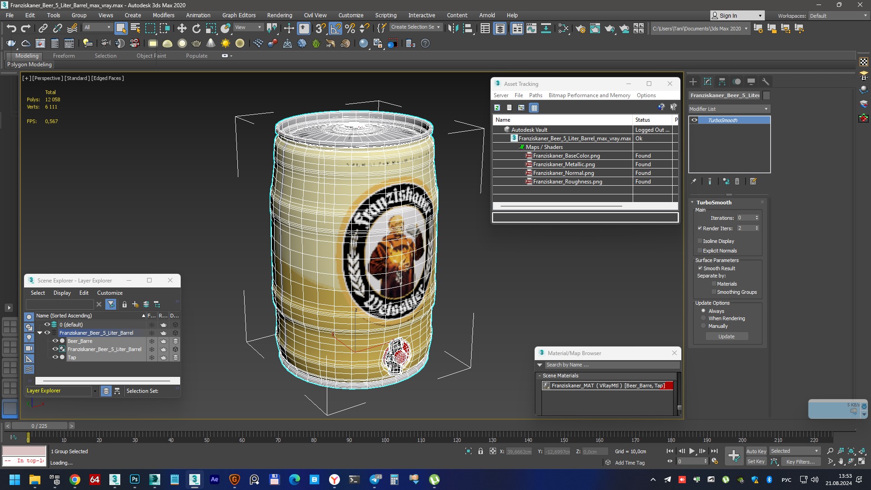Open the Selected key filter dropdown
Image resolution: width=871 pixels, height=490 pixels.
click(795, 451)
